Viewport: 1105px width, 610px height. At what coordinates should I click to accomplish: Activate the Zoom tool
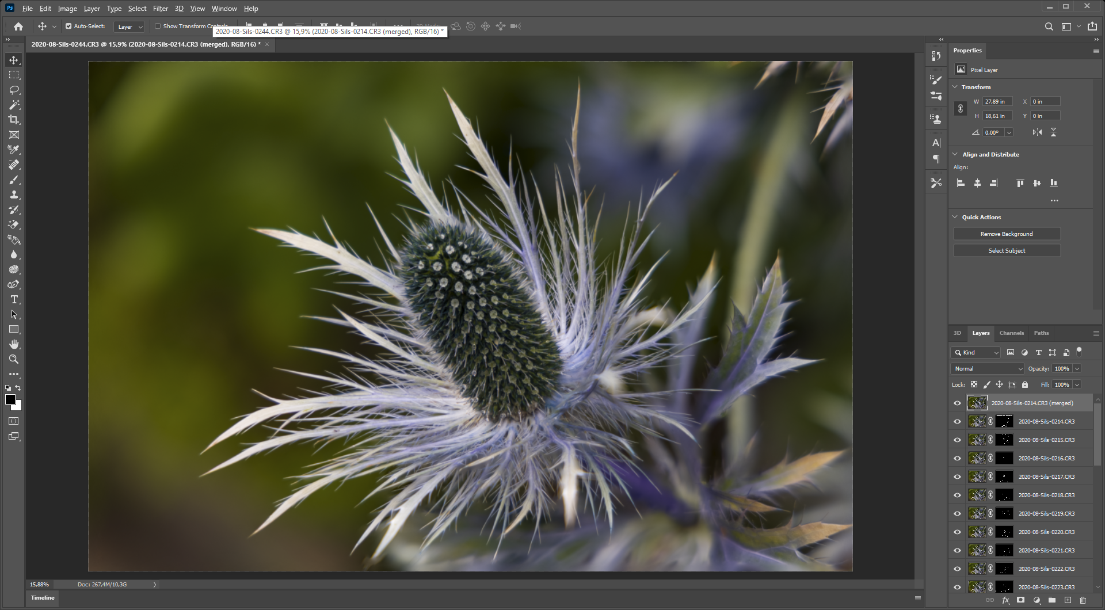14,360
